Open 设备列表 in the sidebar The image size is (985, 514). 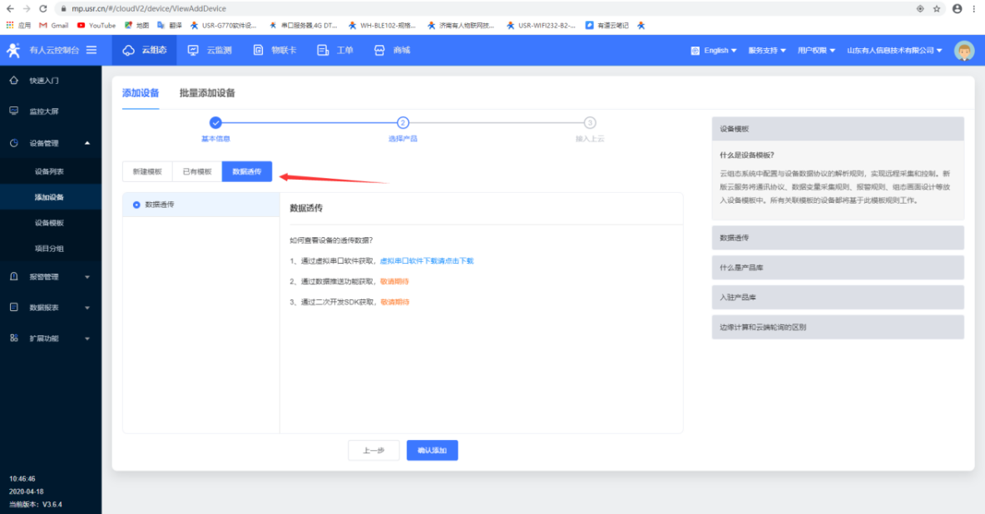(49, 171)
